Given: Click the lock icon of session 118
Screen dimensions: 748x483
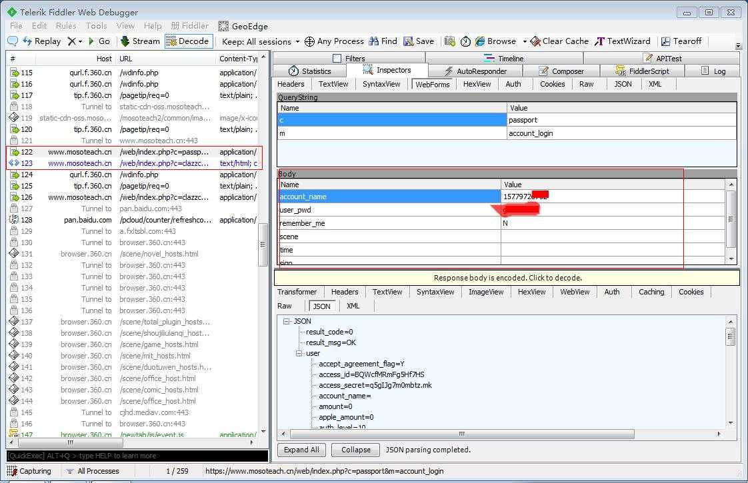Looking at the screenshot, I should pyautogui.click(x=14, y=107).
